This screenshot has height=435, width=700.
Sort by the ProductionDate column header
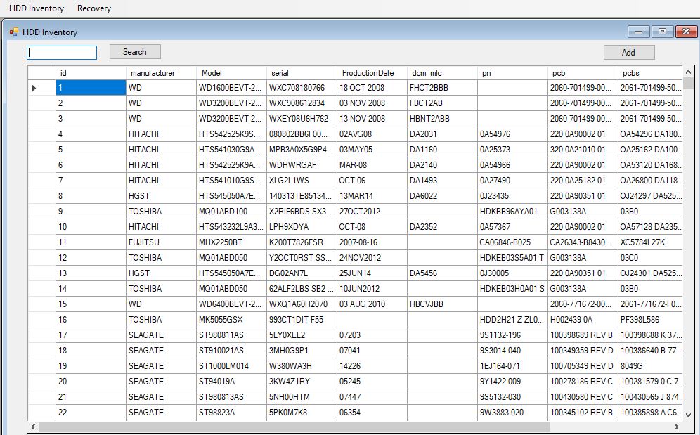(372, 73)
